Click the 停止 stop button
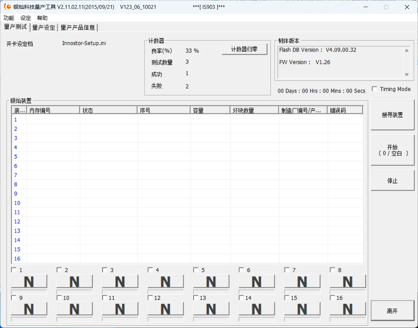 coord(393,181)
